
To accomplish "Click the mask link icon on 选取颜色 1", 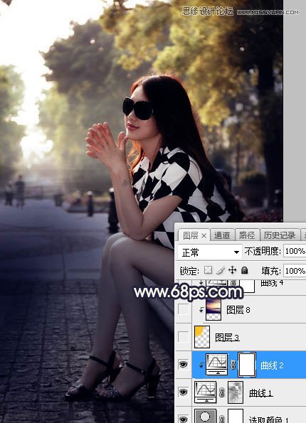I will pyautogui.click(x=222, y=419).
